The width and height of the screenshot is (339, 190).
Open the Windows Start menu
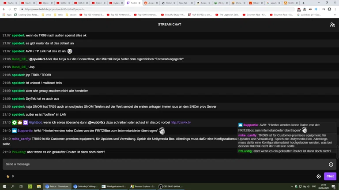tap(4, 186)
